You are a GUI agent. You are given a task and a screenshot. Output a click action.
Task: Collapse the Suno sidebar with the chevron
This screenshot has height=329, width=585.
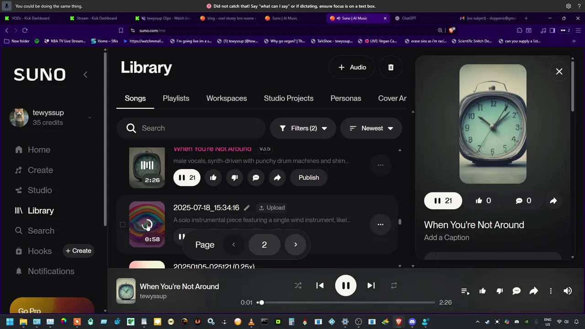(85, 74)
